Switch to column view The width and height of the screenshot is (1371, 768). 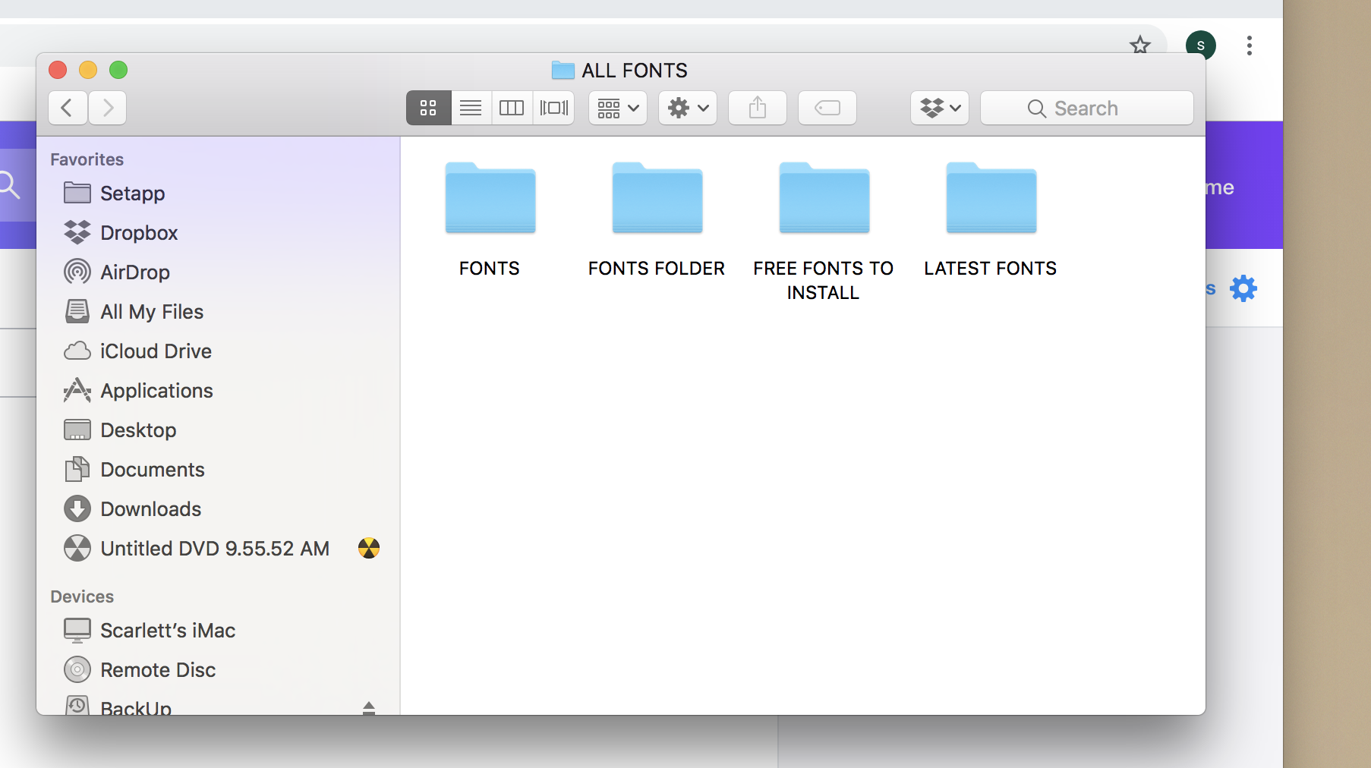pos(512,108)
